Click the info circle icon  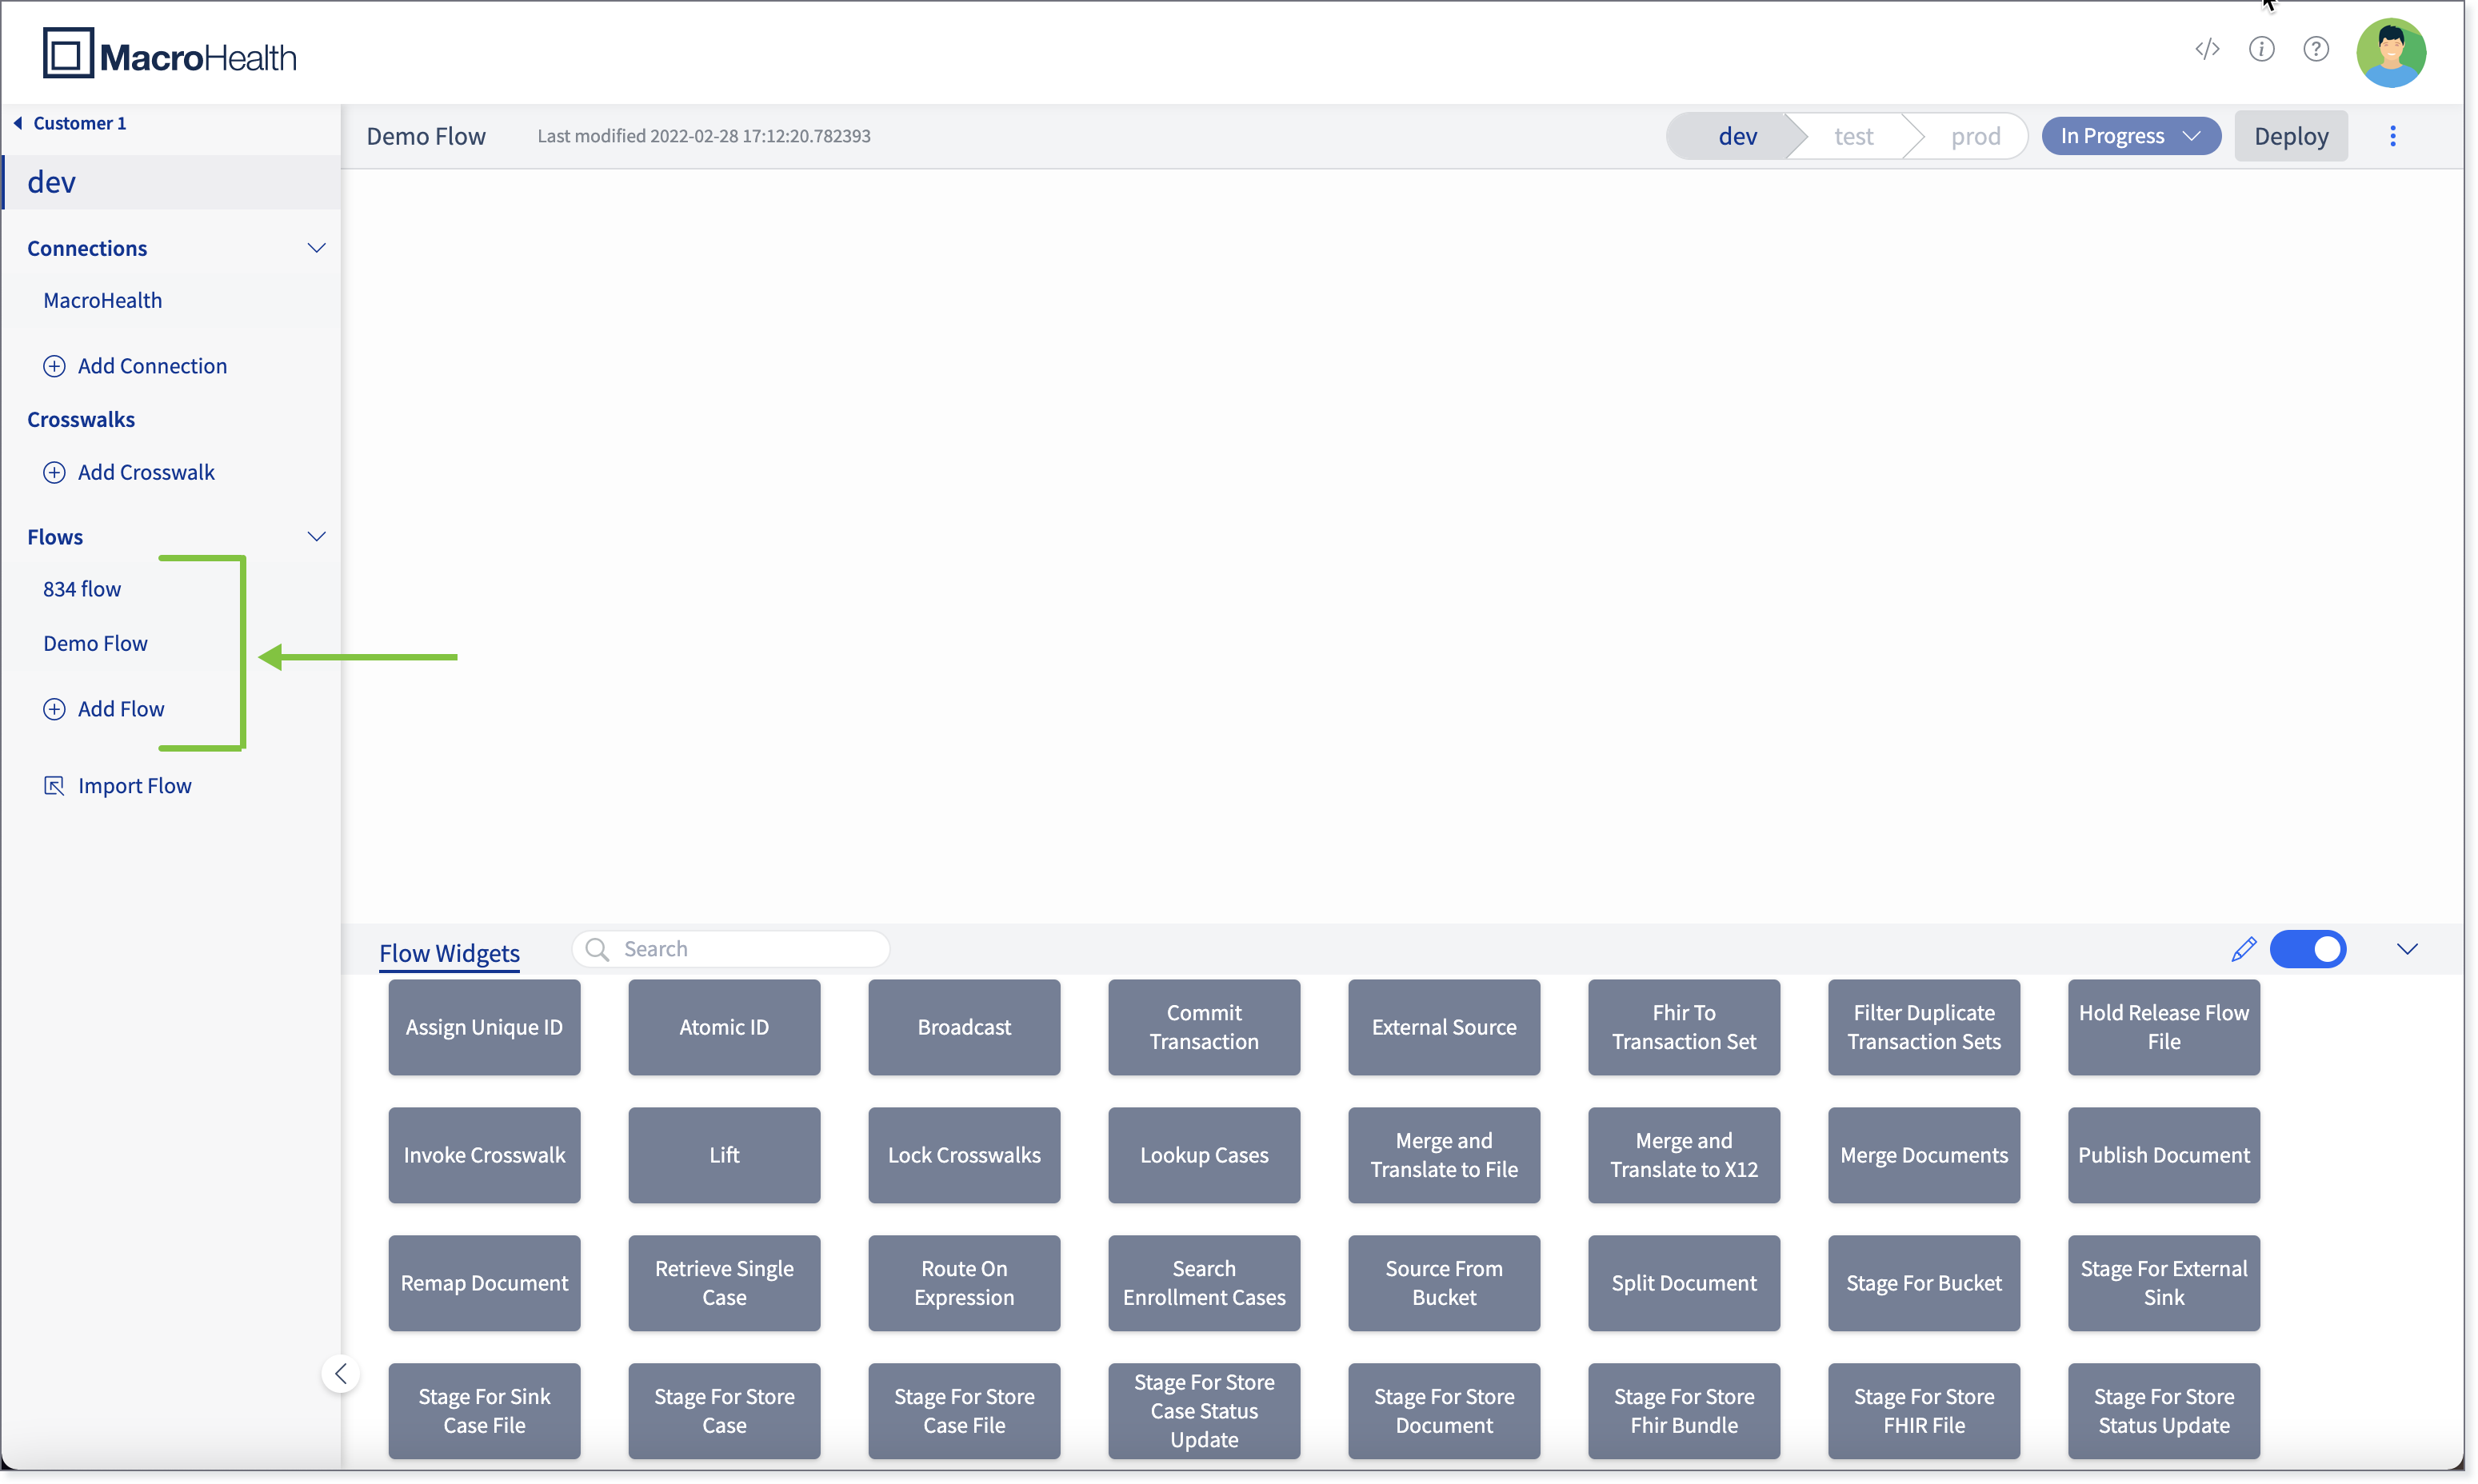click(x=2261, y=49)
